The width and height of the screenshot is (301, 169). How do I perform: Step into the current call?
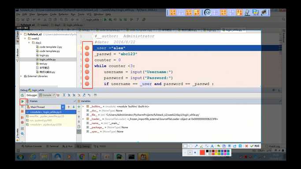tap(69, 95)
